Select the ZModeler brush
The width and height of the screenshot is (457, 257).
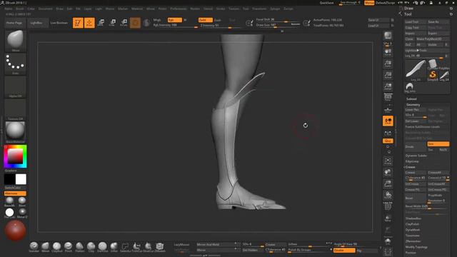(159, 247)
